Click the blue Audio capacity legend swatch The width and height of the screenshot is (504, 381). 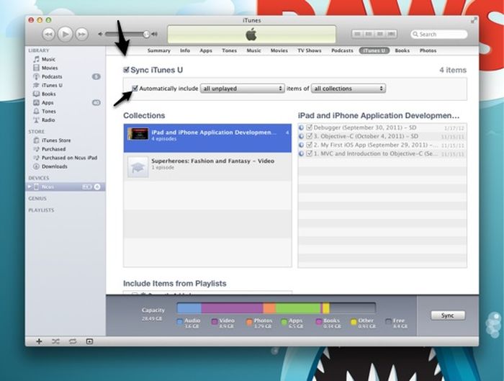coord(180,321)
